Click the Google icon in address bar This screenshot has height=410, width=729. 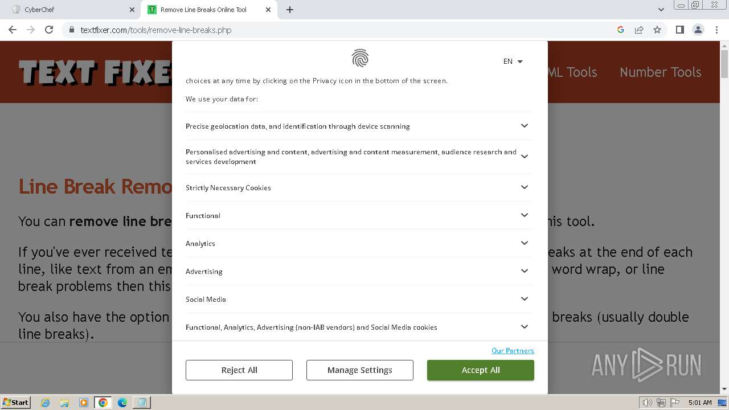pyautogui.click(x=621, y=30)
